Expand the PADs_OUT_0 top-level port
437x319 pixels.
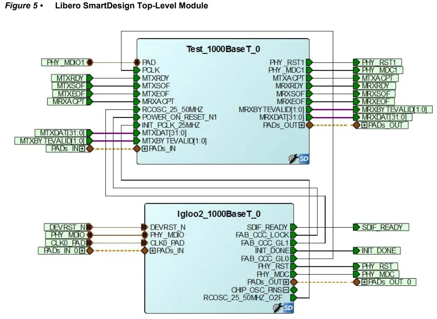coord(364,282)
